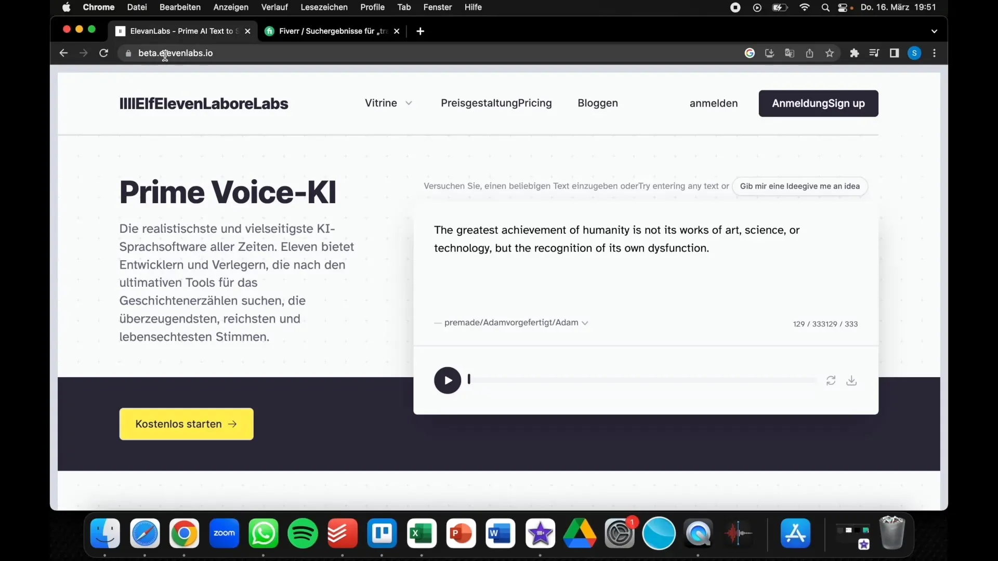Bookmark this page with the star icon
The height and width of the screenshot is (561, 998).
(830, 53)
